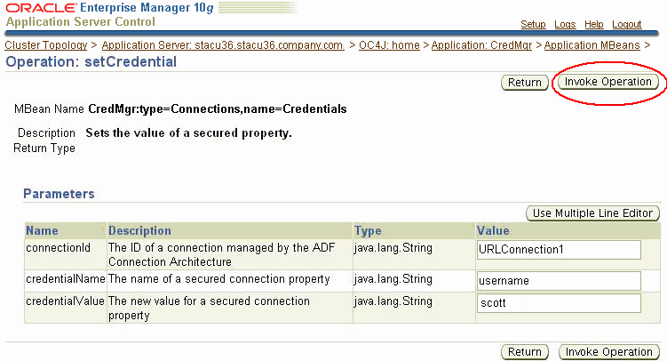This screenshot has height=361, width=667.
Task: Focus the connectionId value field
Action: tap(559, 250)
